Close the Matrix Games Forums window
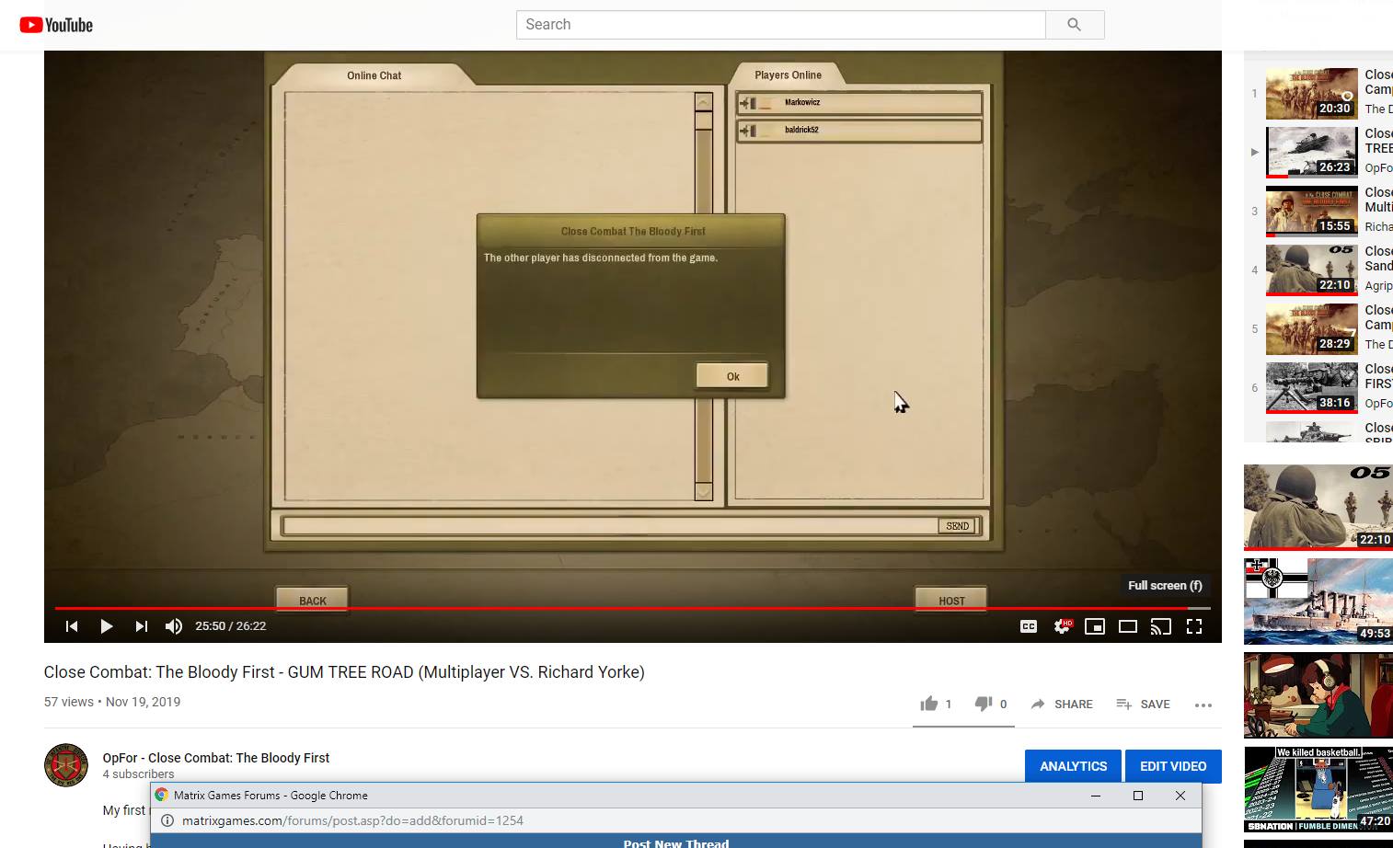 (x=1180, y=796)
